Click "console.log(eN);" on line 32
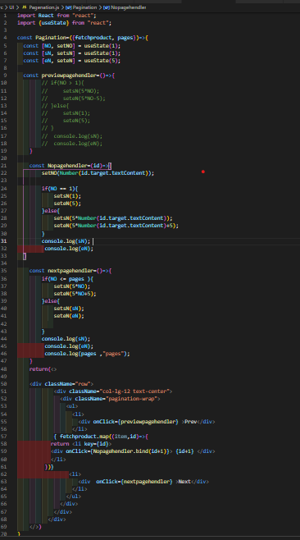Viewport: 300px width, 540px height. tap(69, 249)
